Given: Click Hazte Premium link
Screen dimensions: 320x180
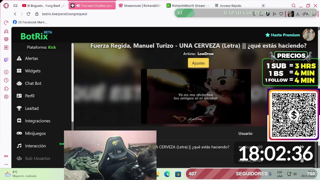Looking at the screenshot, I should pyautogui.click(x=283, y=35).
